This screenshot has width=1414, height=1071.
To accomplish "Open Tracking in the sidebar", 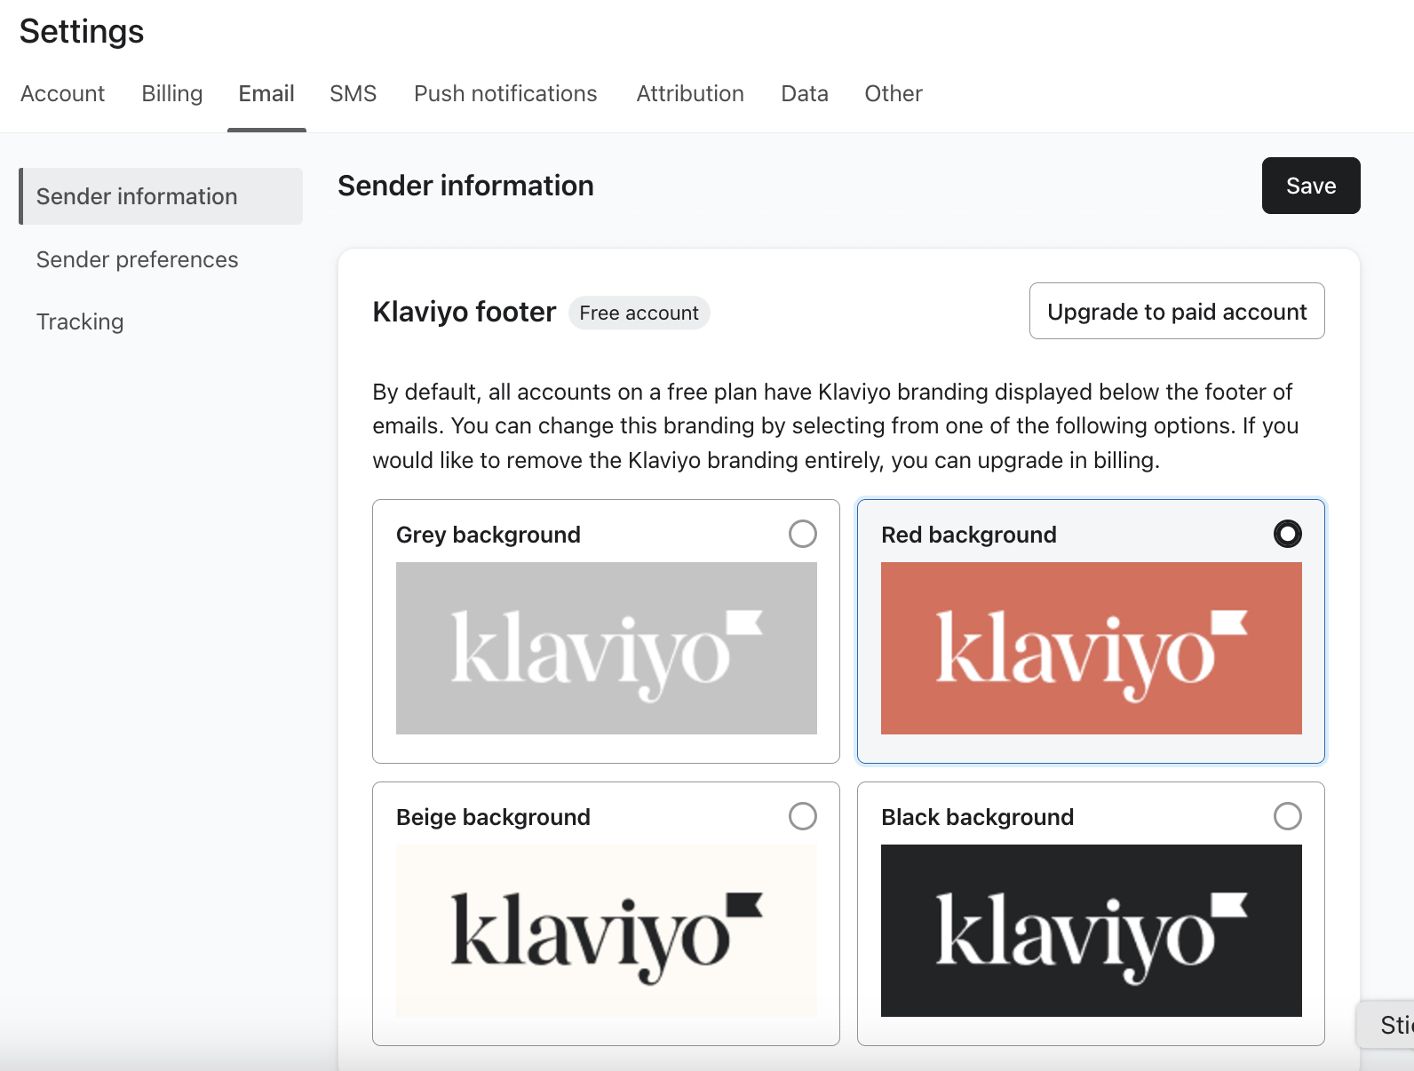I will [x=80, y=321].
